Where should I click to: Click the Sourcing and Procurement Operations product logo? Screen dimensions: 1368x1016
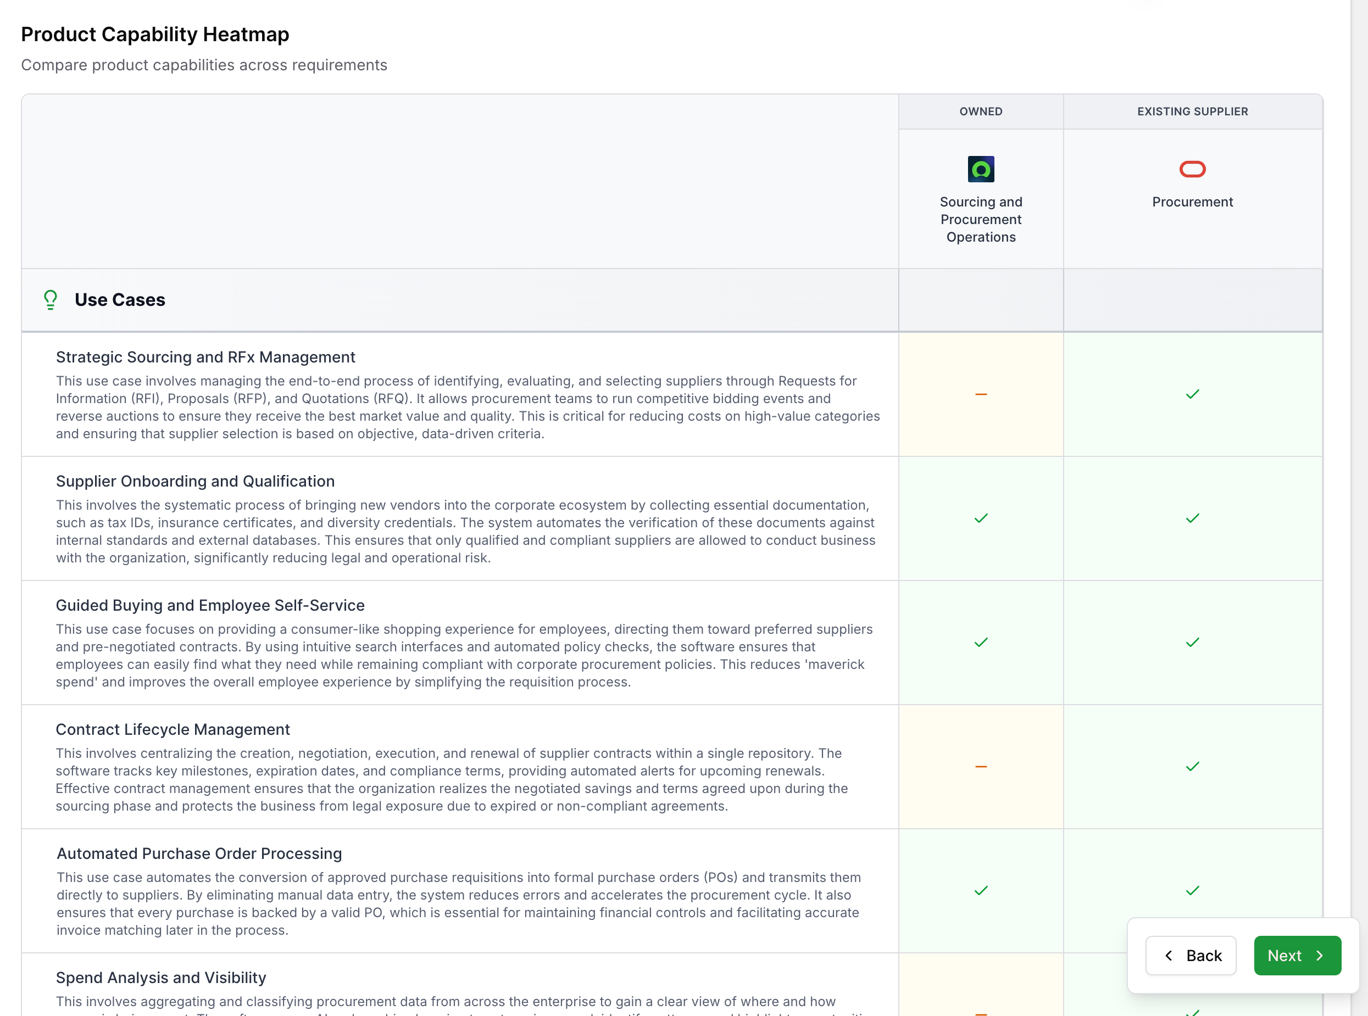981,169
